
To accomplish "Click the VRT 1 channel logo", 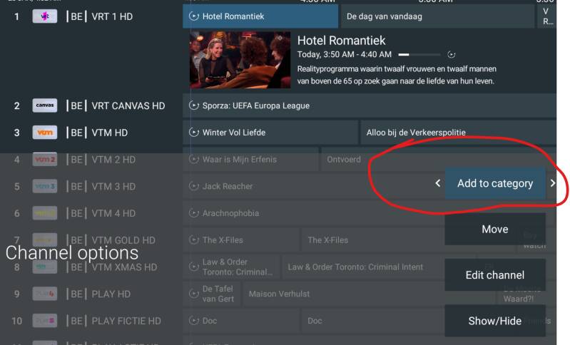I will click(x=45, y=16).
